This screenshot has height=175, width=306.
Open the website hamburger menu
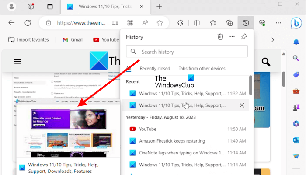click(17, 62)
